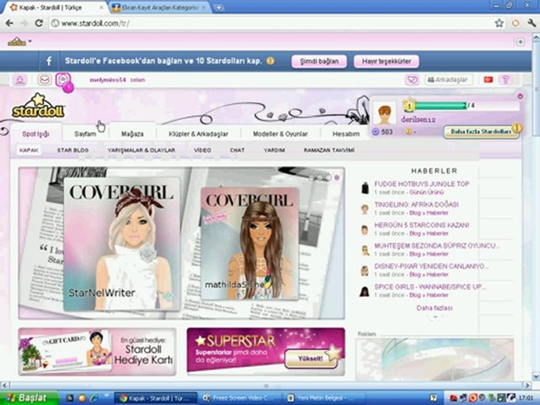Click the system tray clock 17:01
The height and width of the screenshot is (405, 540).
pos(526,398)
